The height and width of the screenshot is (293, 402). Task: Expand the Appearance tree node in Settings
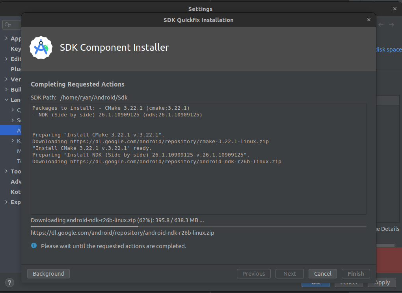[6, 39]
